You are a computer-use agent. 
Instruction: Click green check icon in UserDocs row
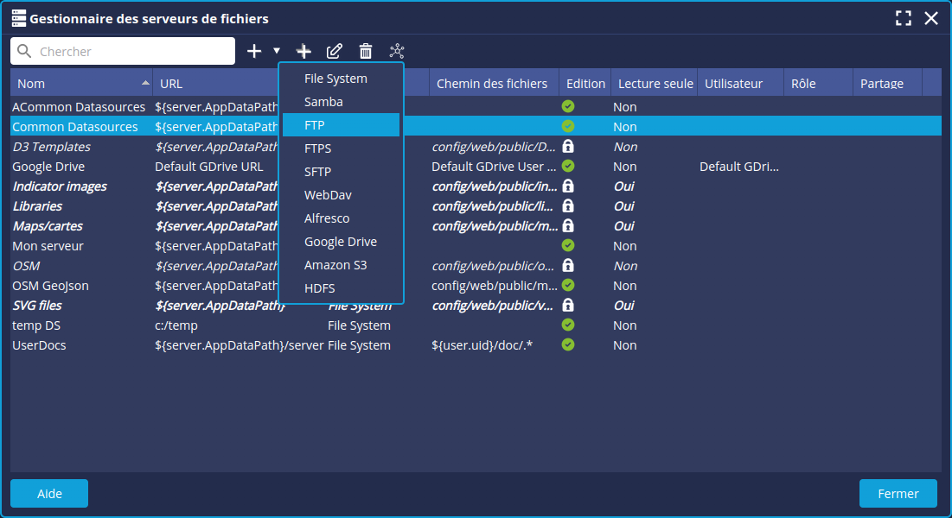click(x=568, y=345)
